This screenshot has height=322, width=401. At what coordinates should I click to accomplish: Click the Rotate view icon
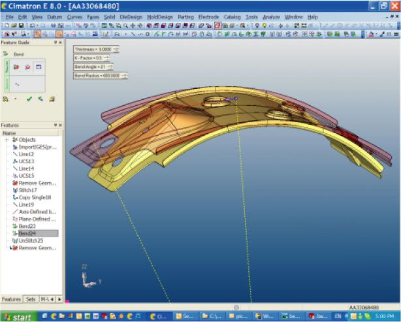(x=140, y=25)
